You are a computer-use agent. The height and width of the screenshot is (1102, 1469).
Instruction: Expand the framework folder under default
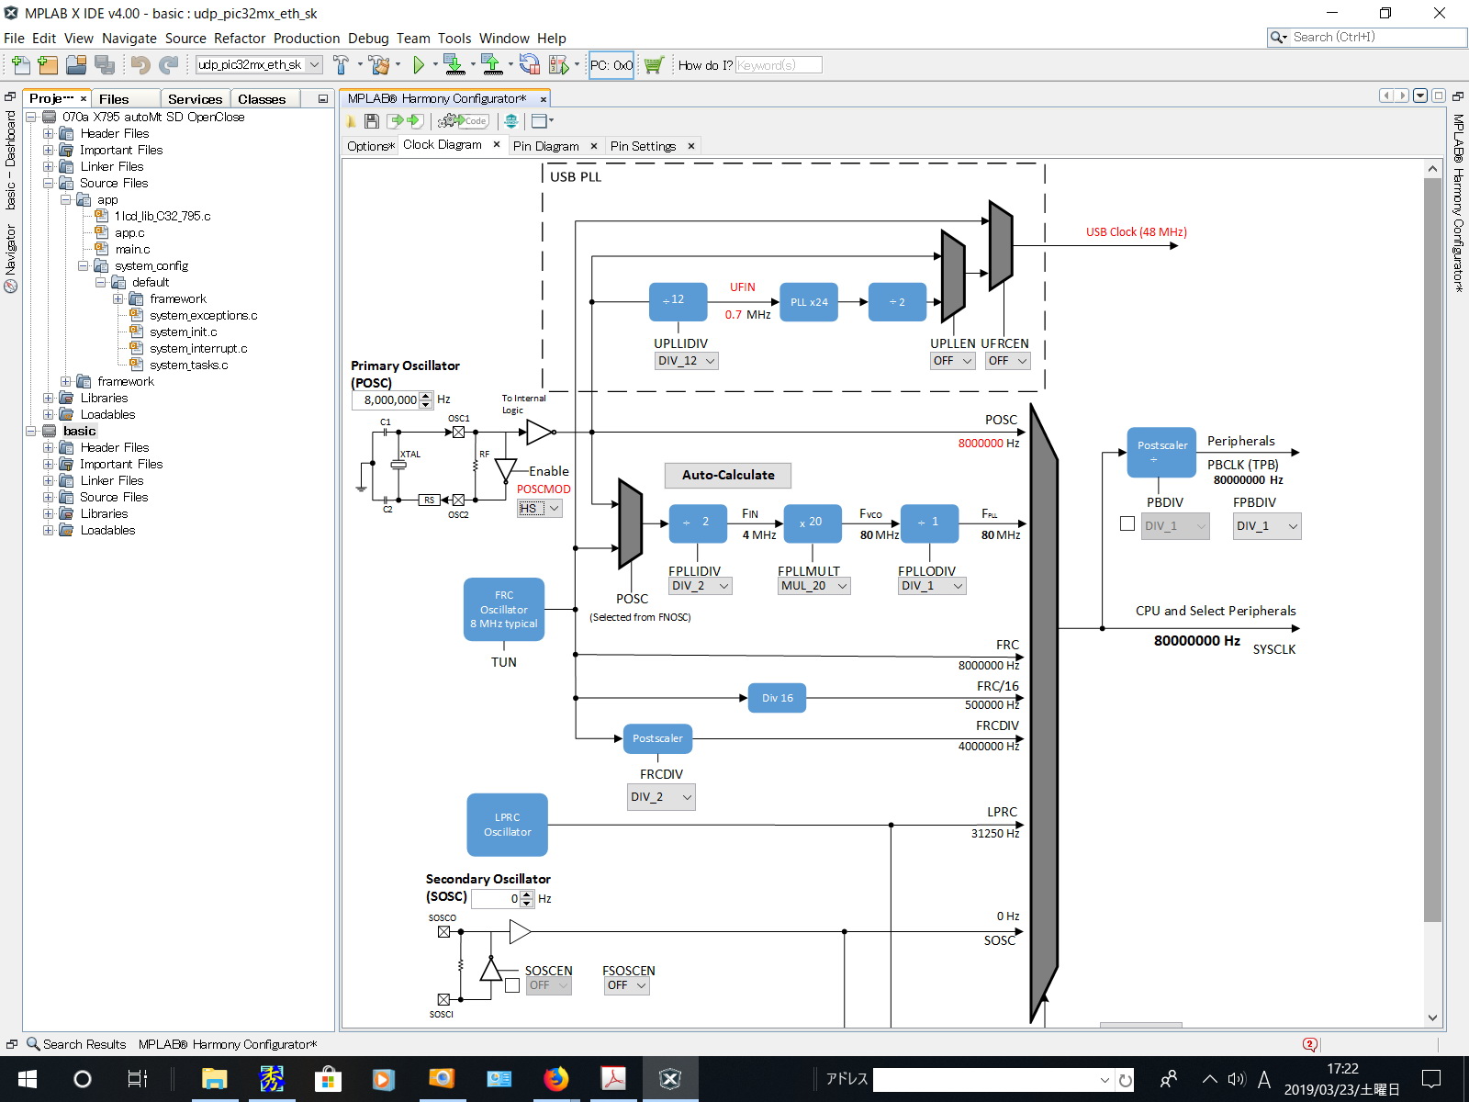tap(118, 298)
